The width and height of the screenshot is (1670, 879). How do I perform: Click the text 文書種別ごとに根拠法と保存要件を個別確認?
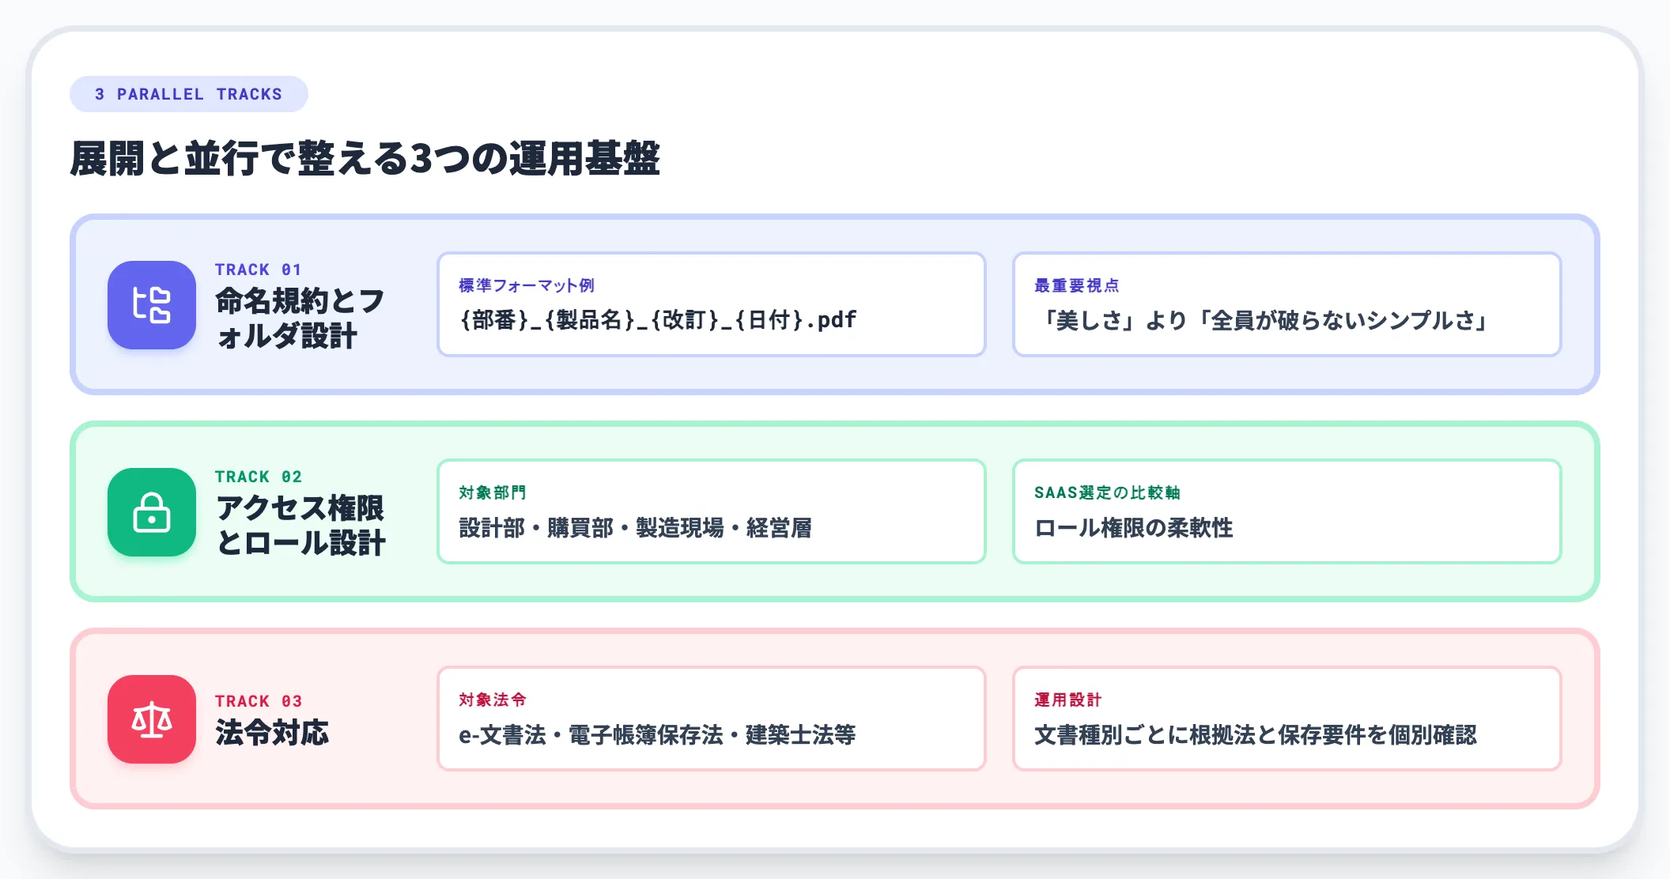click(x=1256, y=734)
